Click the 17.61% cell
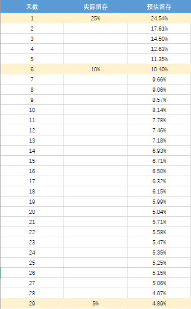 point(159,29)
